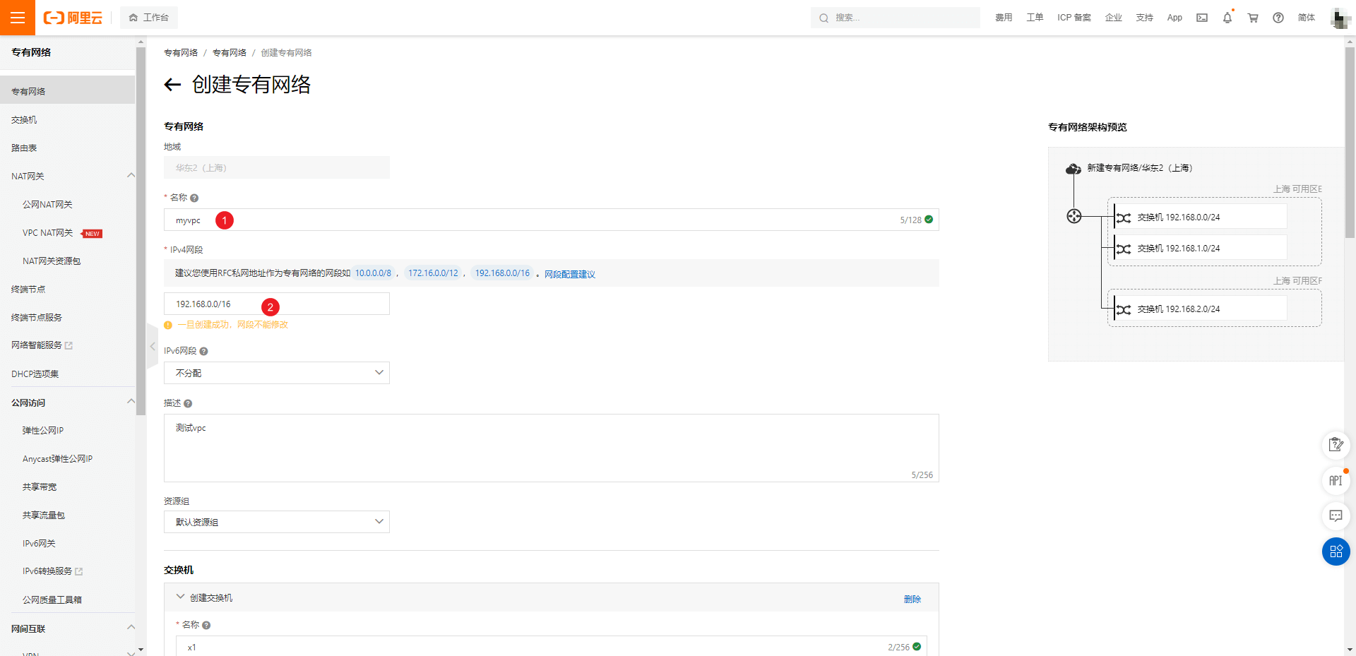Image resolution: width=1356 pixels, height=656 pixels.
Task: Click the help icon next to 描述
Action: (x=188, y=403)
